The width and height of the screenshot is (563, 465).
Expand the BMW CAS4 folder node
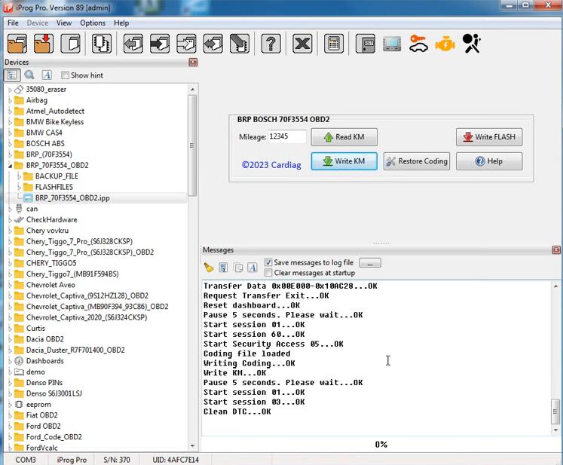[10, 133]
